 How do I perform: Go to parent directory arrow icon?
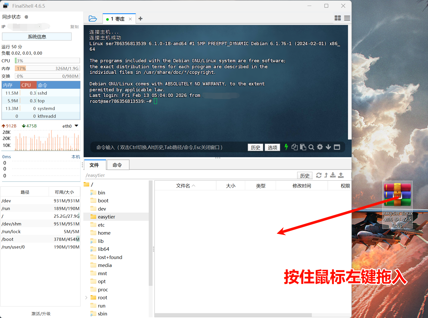[x=326, y=175]
